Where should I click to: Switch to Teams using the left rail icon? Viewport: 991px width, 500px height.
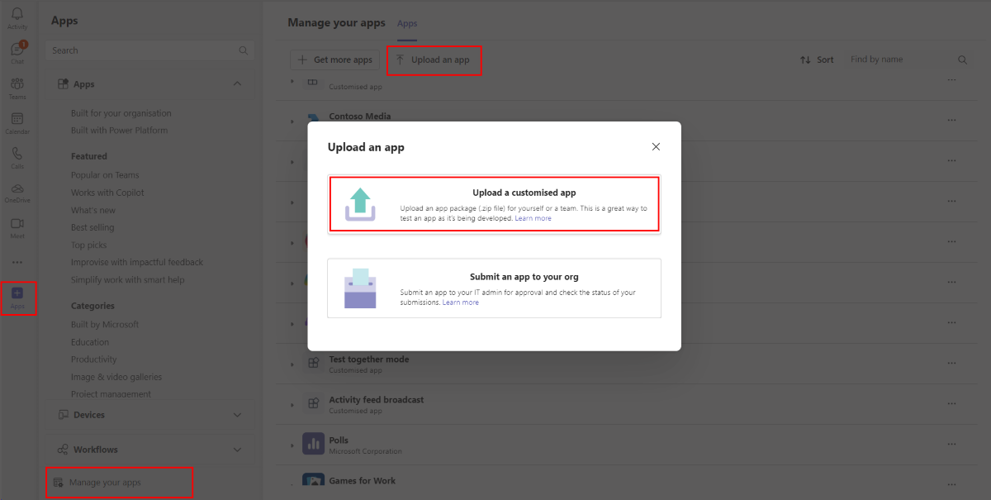point(17,85)
